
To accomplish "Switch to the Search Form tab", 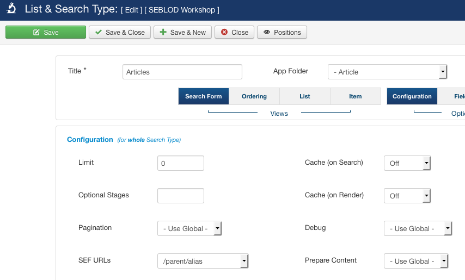I will tap(204, 96).
